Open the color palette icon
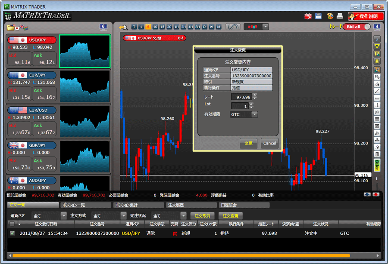 click(330, 16)
